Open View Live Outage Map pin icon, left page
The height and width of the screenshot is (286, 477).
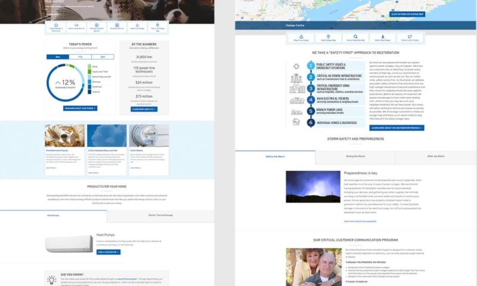tap(157, 25)
